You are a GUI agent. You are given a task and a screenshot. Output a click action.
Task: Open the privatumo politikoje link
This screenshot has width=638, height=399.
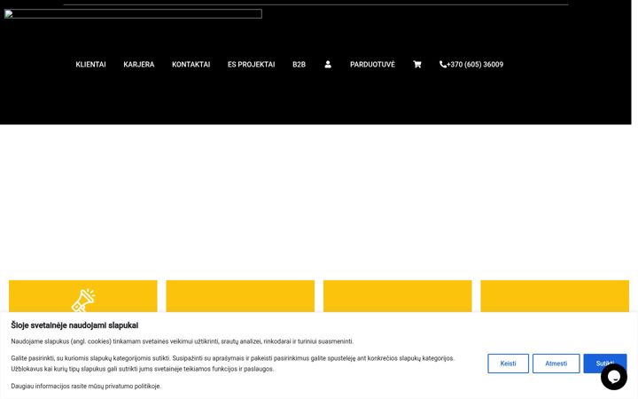click(133, 386)
